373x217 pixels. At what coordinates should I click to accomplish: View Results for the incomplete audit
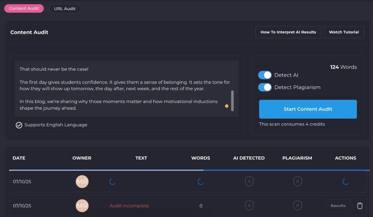pos(338,205)
